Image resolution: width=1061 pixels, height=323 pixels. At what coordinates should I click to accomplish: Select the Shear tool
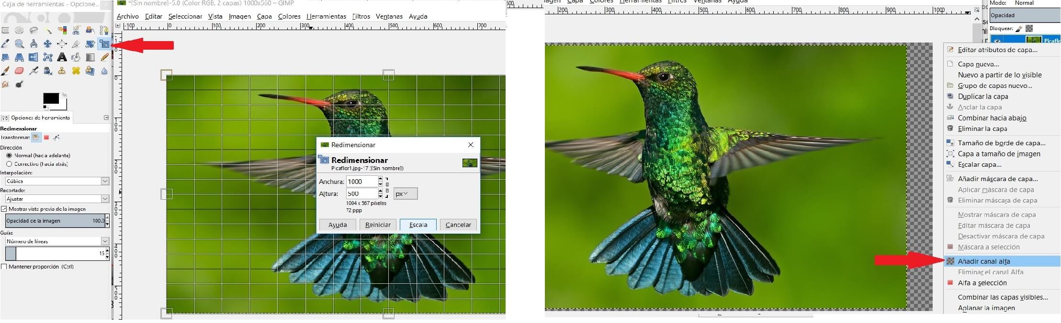5,57
